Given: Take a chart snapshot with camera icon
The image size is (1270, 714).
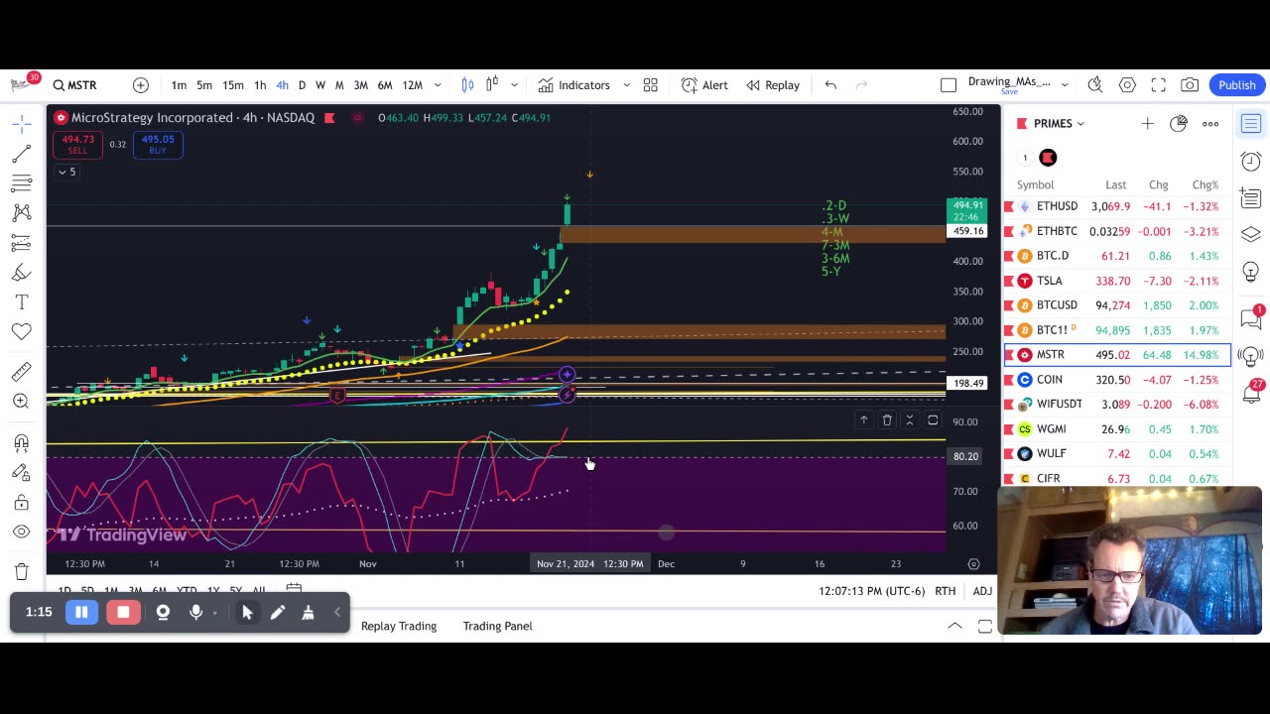Looking at the screenshot, I should (x=1190, y=85).
